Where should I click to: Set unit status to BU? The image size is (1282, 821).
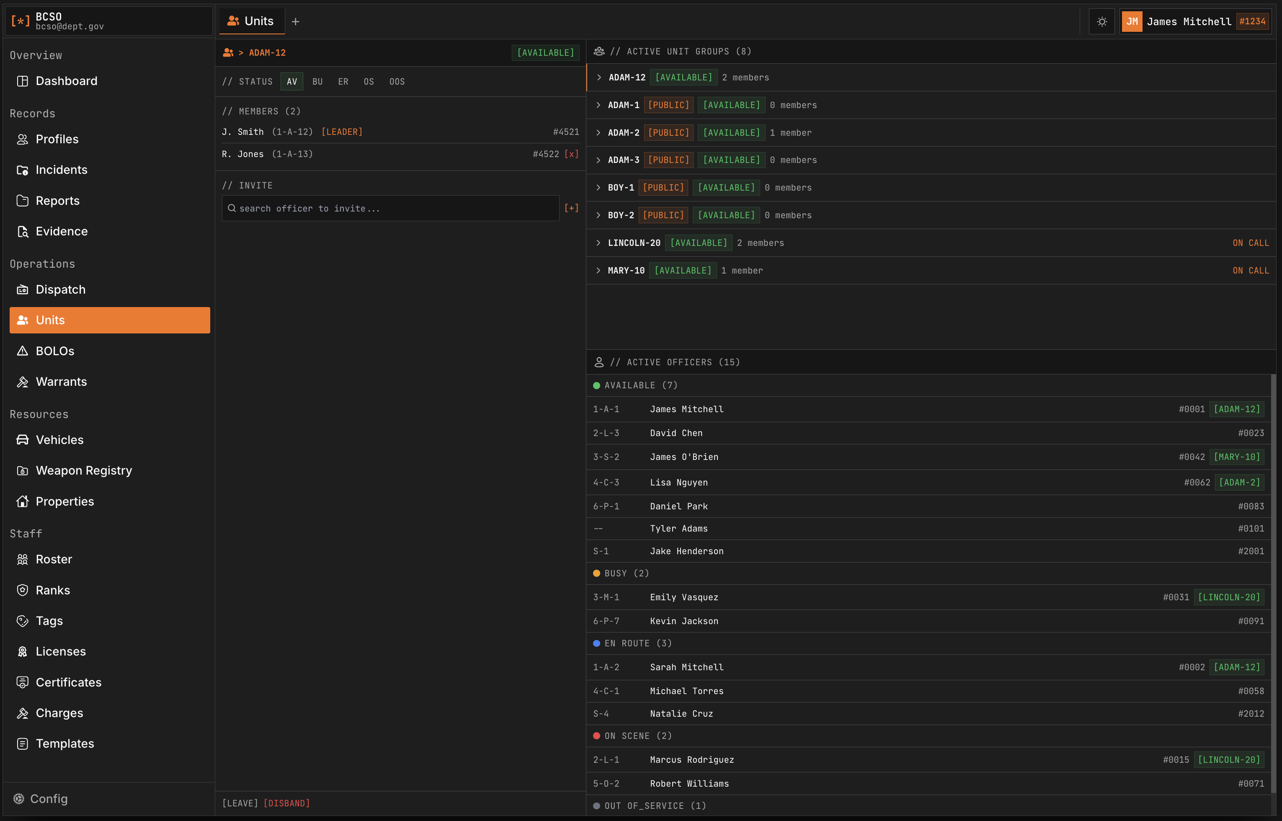click(317, 82)
